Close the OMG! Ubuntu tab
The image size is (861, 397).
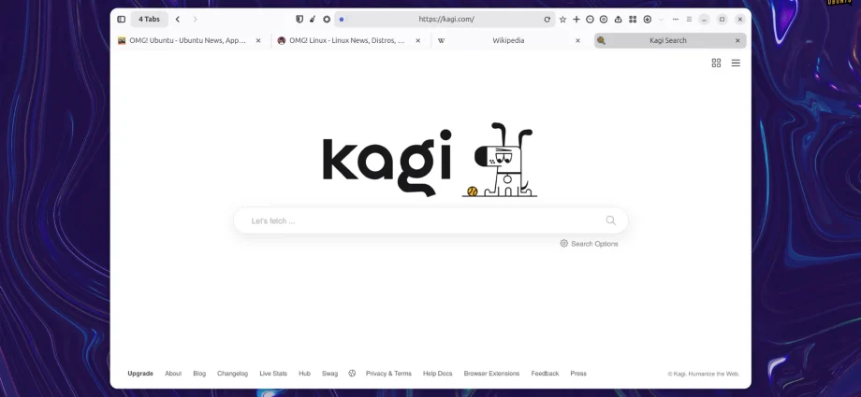click(258, 40)
